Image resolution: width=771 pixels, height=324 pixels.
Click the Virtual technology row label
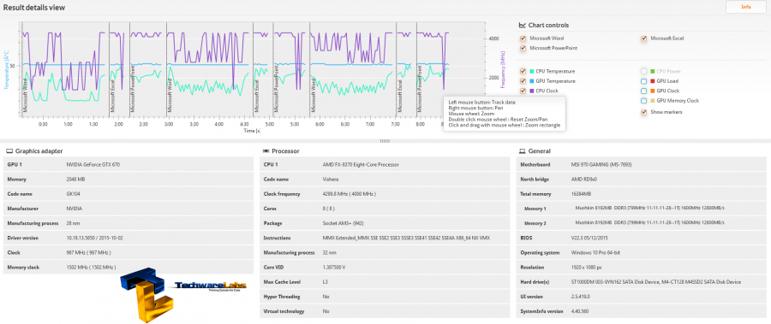click(x=284, y=312)
